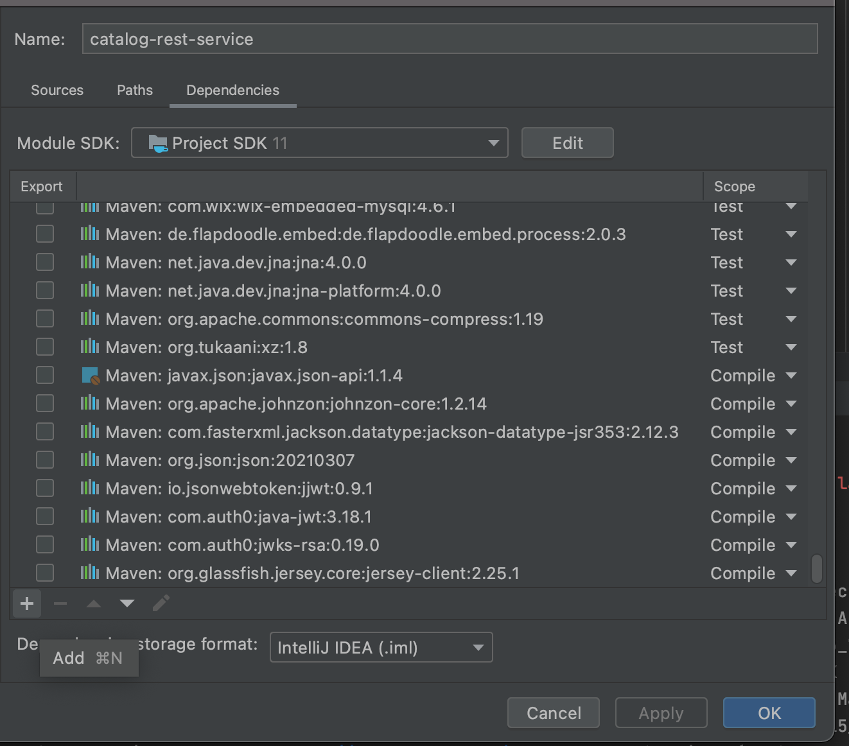Viewport: 849px width, 746px height.
Task: Open the Paths tab
Action: [x=135, y=91]
